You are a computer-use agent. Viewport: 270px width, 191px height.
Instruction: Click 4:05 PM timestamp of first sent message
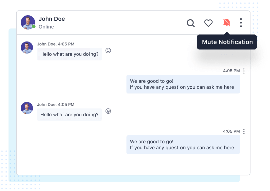[x=231, y=71]
